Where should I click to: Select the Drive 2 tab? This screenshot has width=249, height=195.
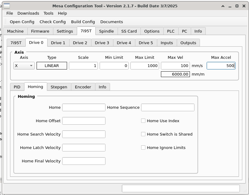[80, 43]
